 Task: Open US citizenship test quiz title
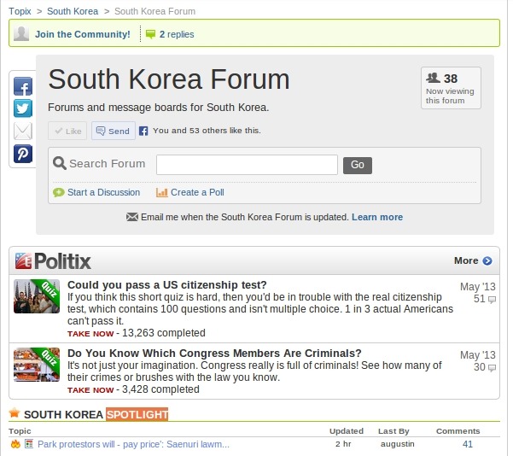click(x=166, y=285)
